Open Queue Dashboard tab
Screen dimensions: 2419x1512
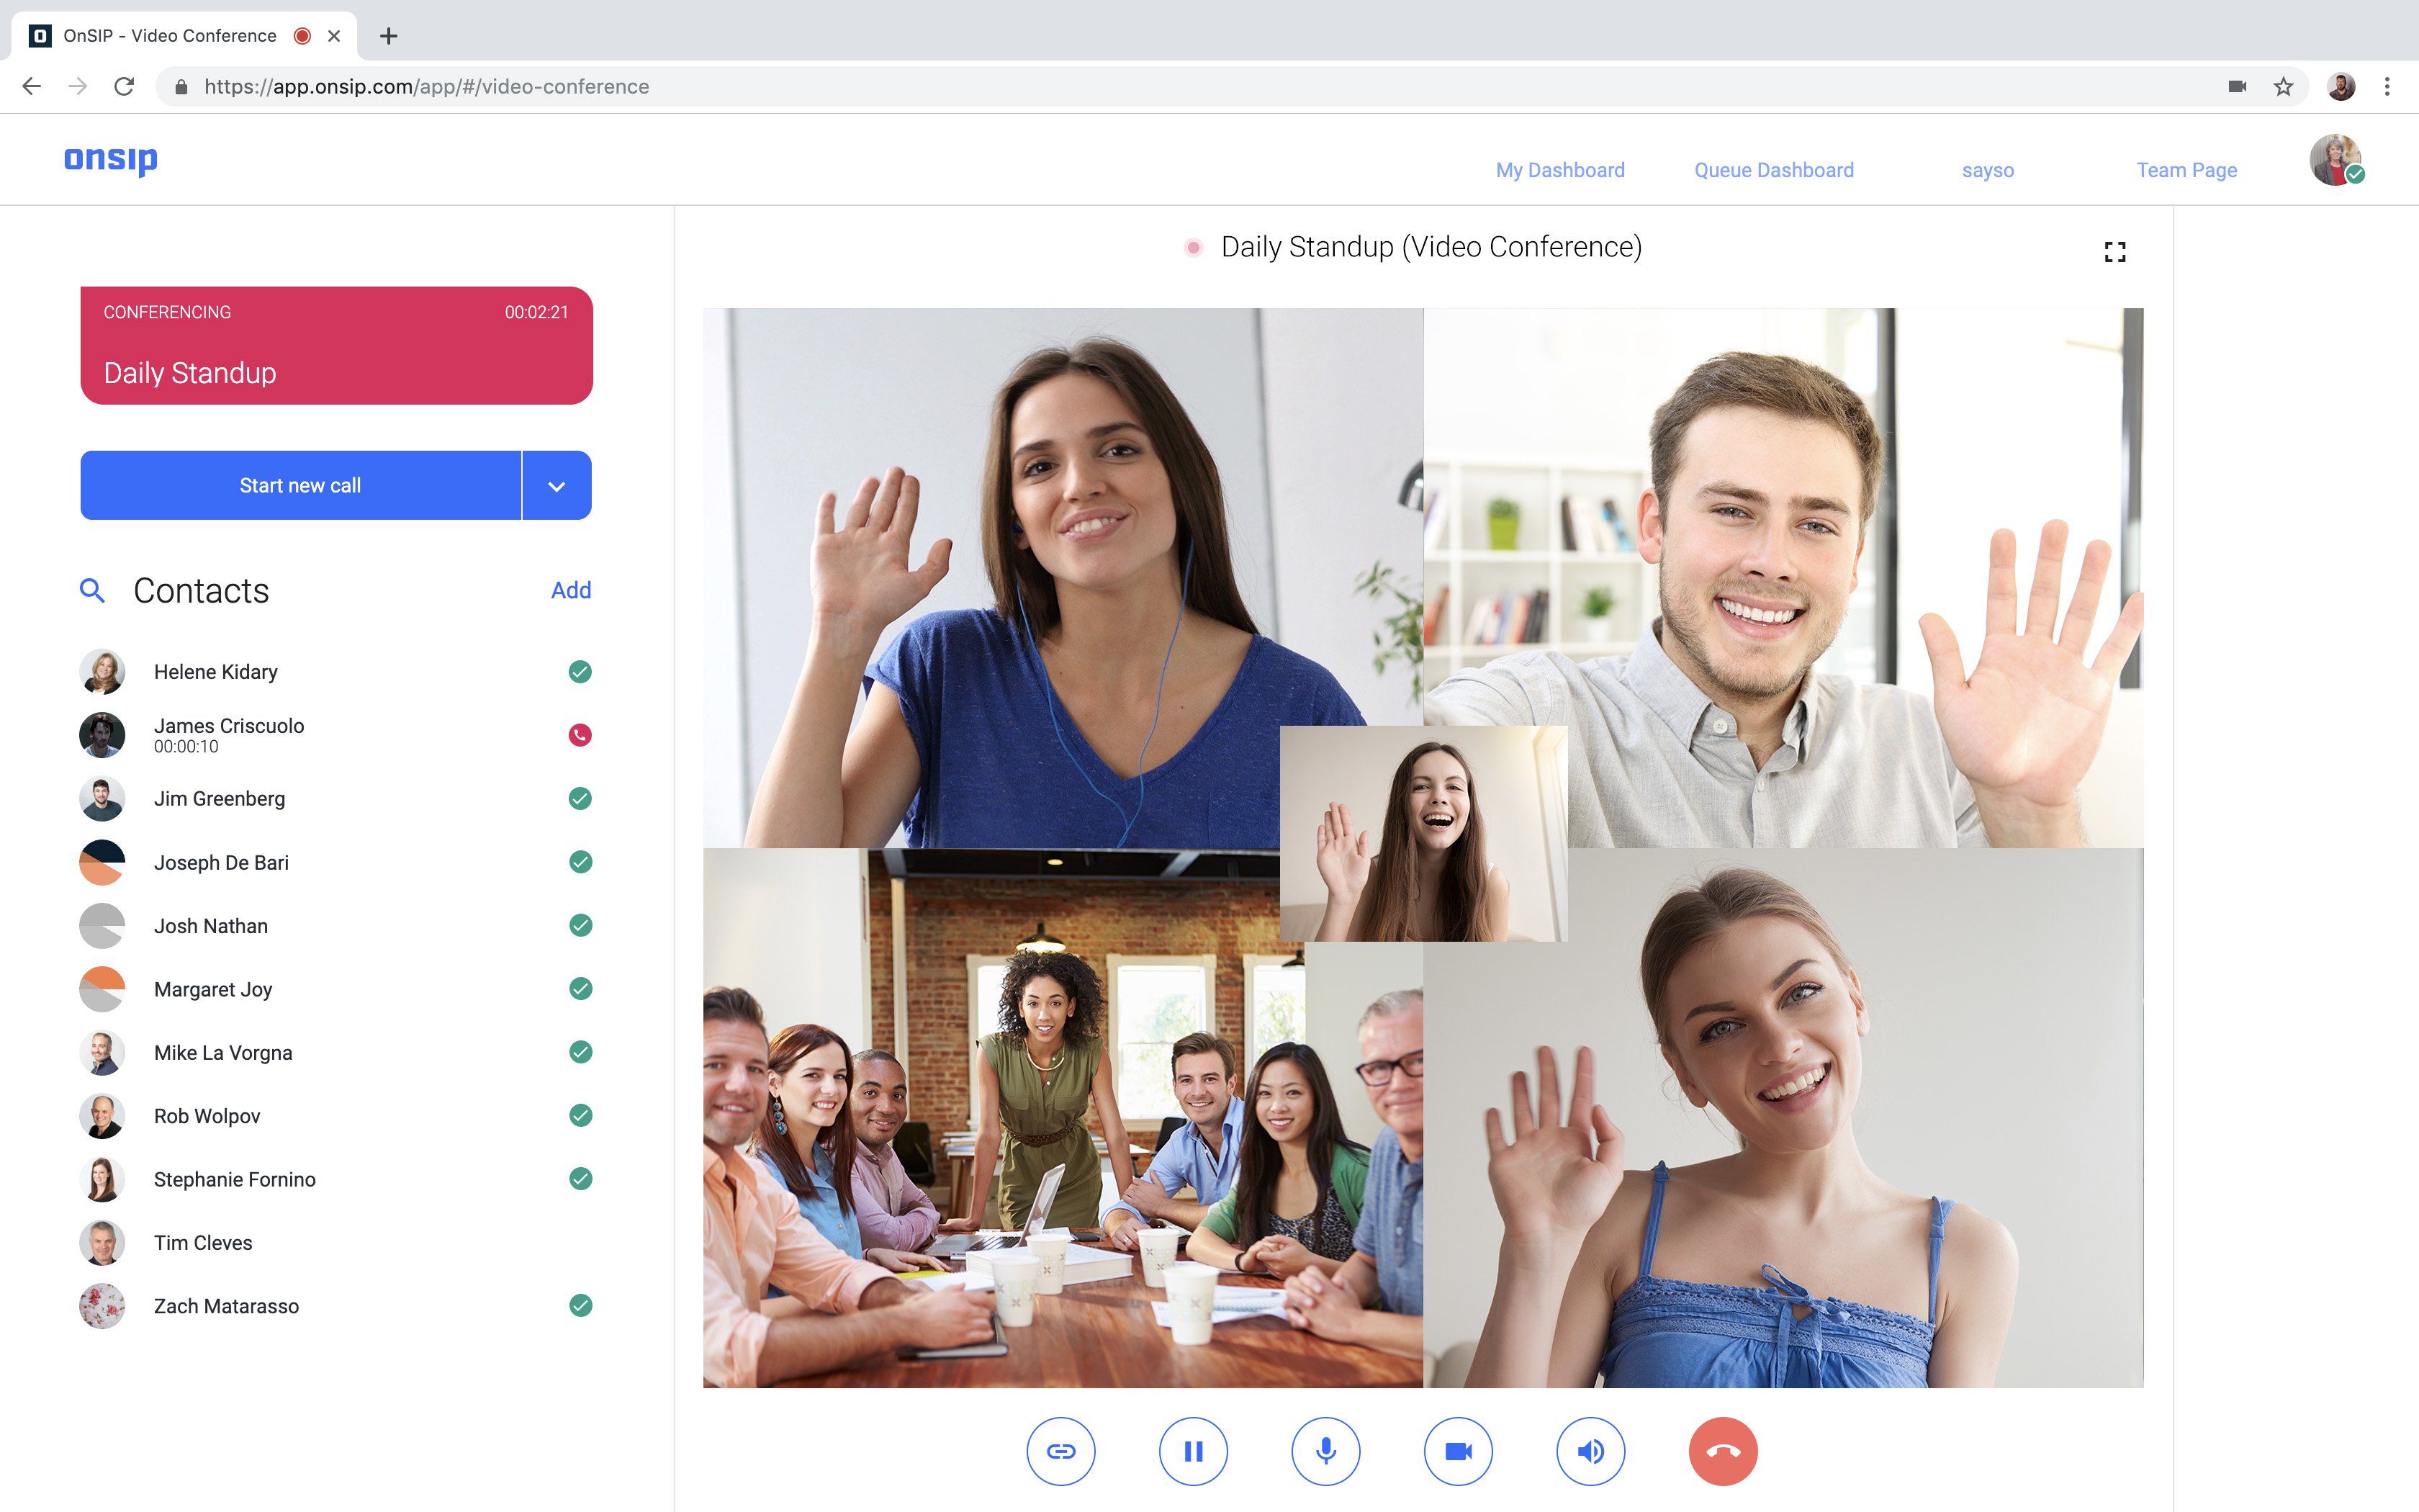[x=1775, y=169]
